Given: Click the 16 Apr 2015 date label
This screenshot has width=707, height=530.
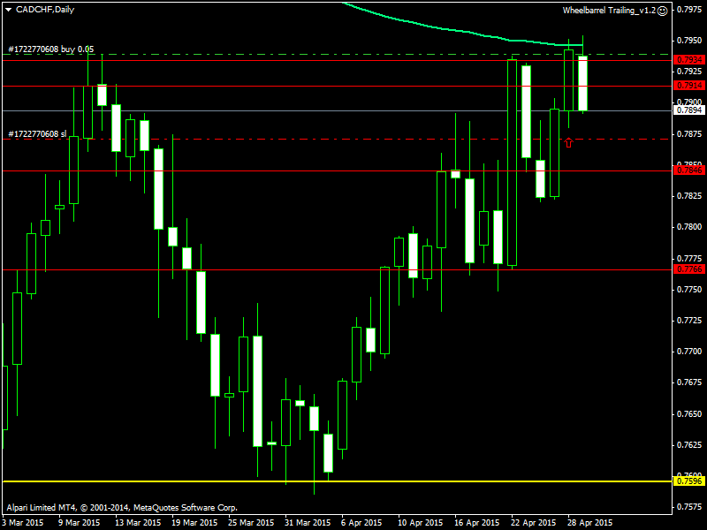Looking at the screenshot, I should pyautogui.click(x=477, y=523).
